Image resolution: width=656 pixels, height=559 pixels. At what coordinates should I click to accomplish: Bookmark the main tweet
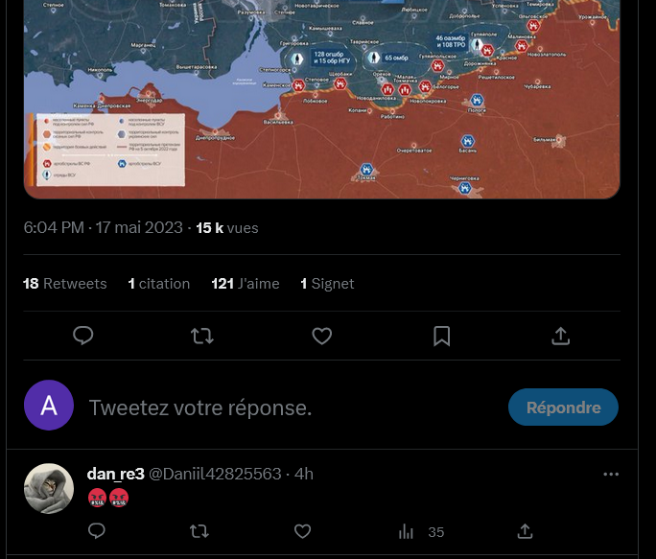442,336
